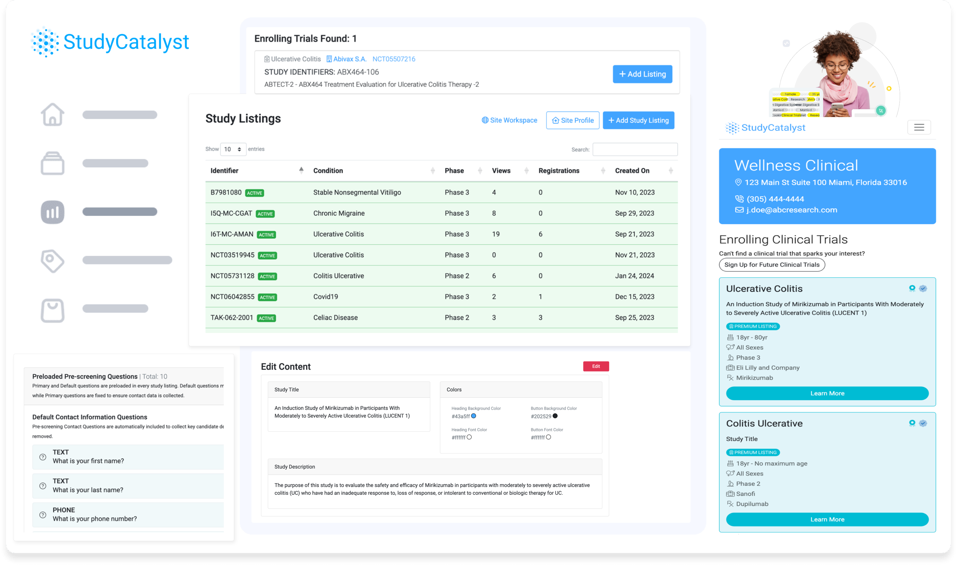Click the envelope icon by j.doe email
Viewport: 957px width, 565px height.
point(739,210)
